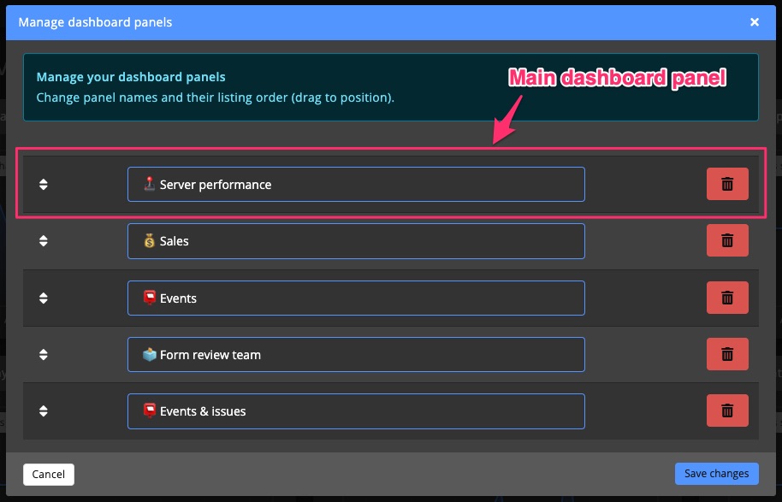The width and height of the screenshot is (782, 502).
Task: Click the reorder handle for Server performance
Action: tap(44, 184)
